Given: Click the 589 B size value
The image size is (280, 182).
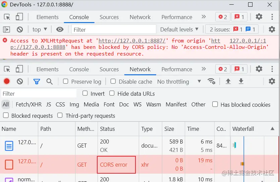Looking at the screenshot, I should tap(176, 142).
